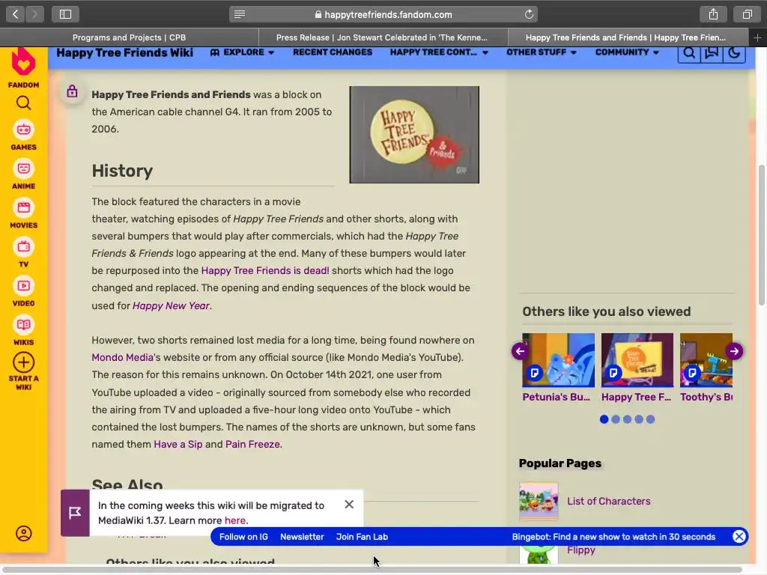
Task: Show all tabs overview button
Action: pos(747,14)
